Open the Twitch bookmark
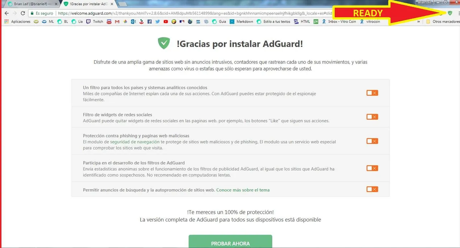This screenshot has width=460, height=248. click(95, 22)
